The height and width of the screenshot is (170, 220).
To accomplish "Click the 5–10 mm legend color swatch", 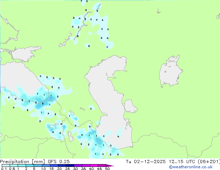I will (38, 165).
